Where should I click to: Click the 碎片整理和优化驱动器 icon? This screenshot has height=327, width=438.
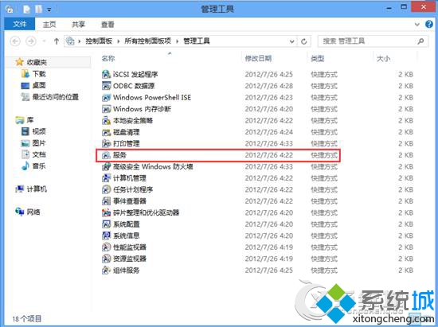(106, 212)
